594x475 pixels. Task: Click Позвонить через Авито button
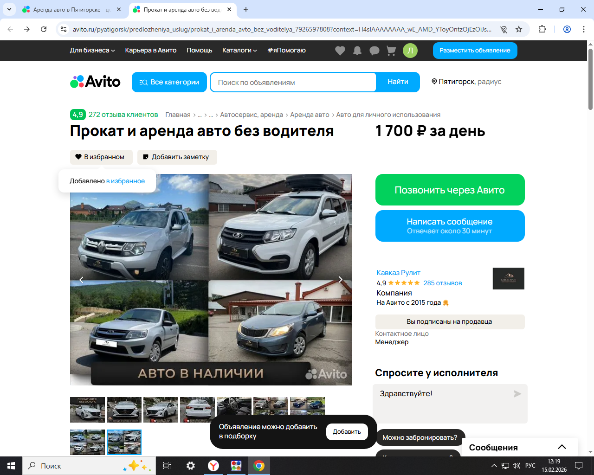(x=450, y=190)
